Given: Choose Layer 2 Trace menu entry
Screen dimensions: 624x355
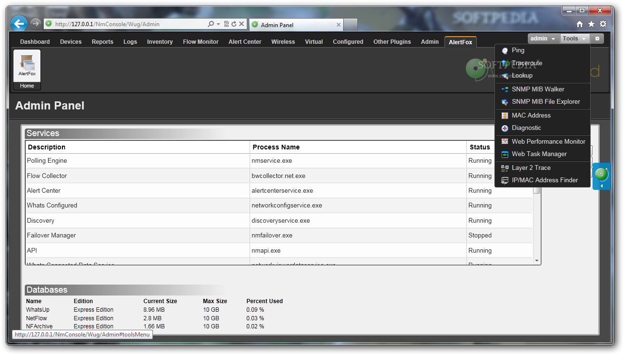Looking at the screenshot, I should pos(543,168).
